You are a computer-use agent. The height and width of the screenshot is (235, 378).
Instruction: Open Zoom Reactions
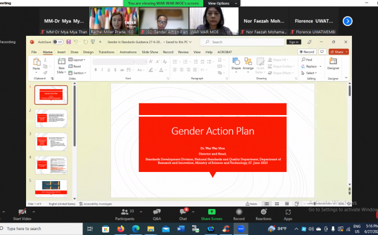click(263, 215)
